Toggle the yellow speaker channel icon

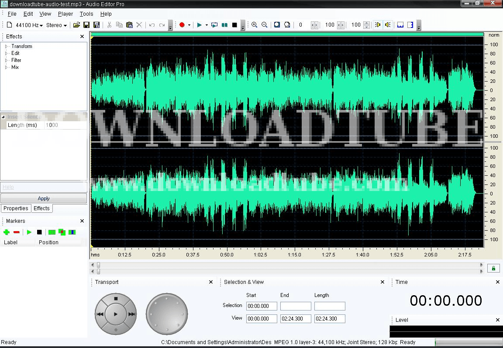tap(378, 25)
